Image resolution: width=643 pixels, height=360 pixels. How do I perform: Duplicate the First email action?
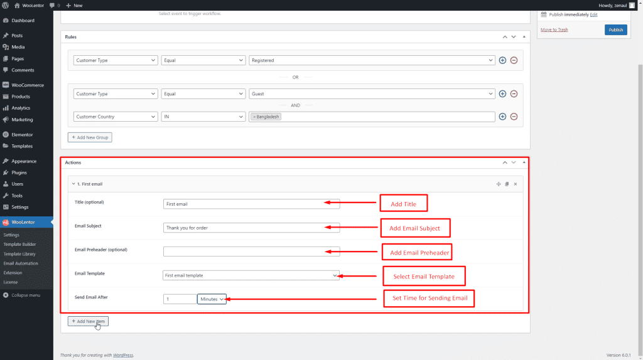507,184
